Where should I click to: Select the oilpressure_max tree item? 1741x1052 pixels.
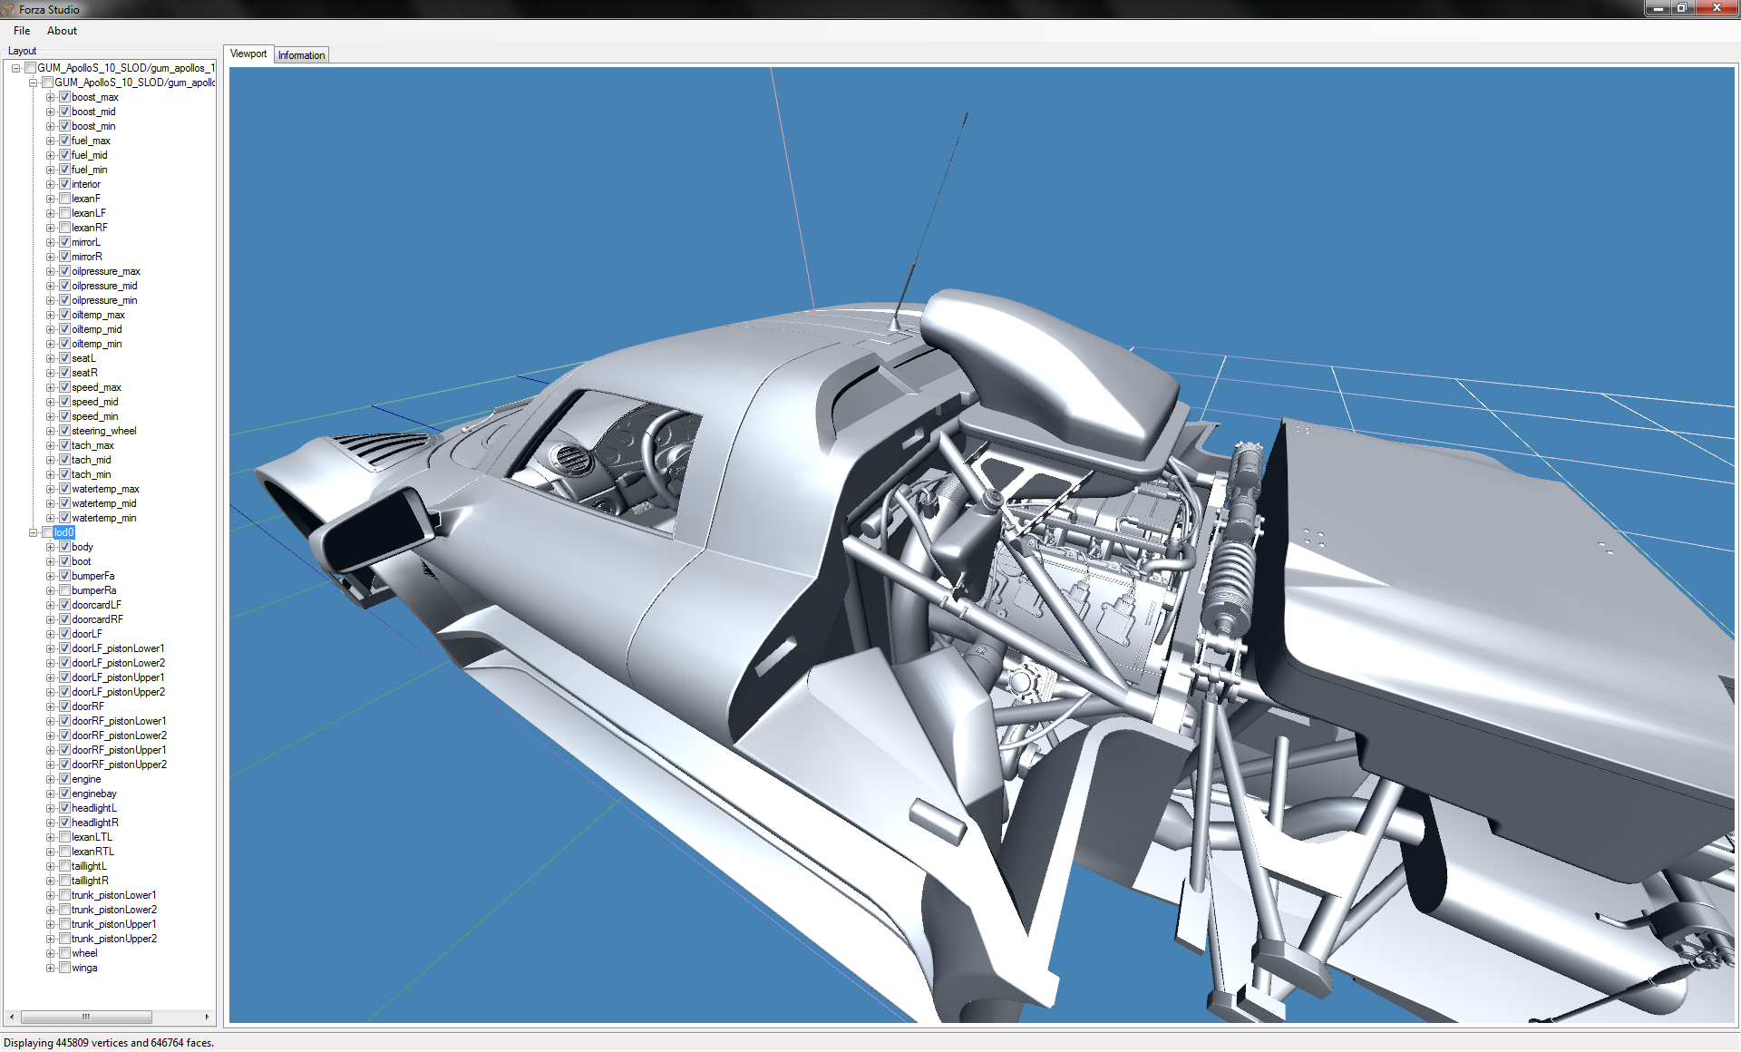[106, 271]
